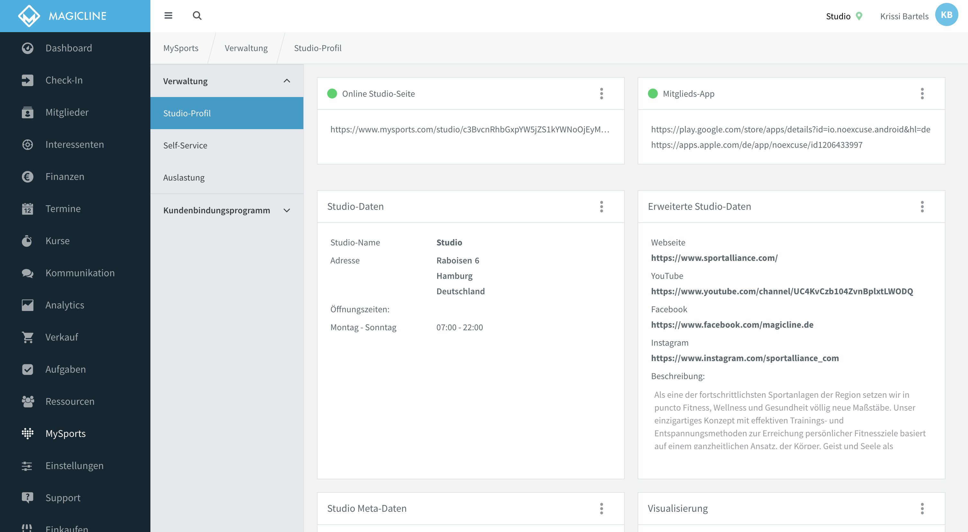Click the MySports dotted heart icon

(27, 434)
